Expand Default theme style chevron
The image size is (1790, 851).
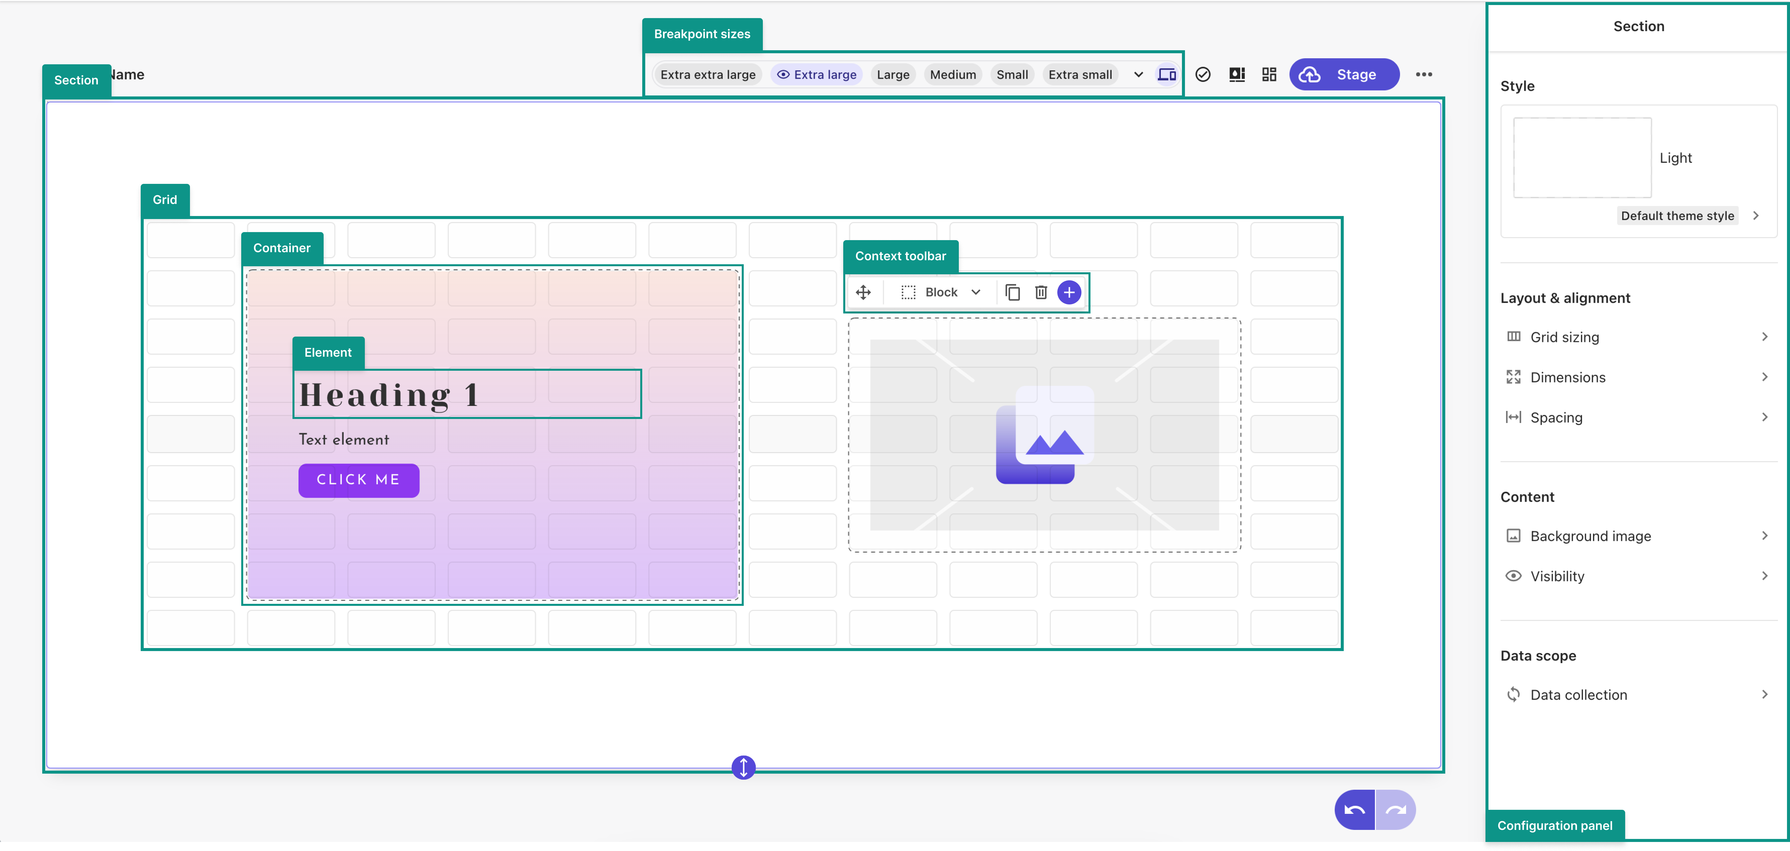[x=1755, y=216]
